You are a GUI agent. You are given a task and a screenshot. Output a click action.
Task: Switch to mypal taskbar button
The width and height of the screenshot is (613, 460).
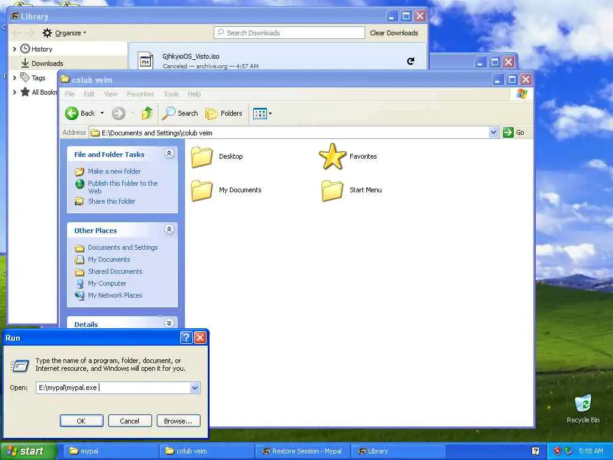coord(110,452)
